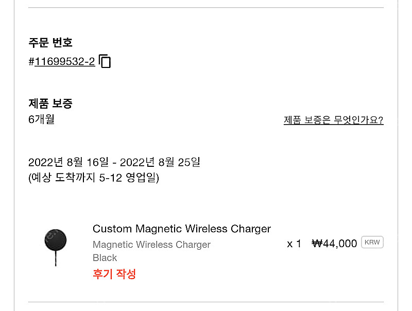The height and width of the screenshot is (311, 412).
Task: Select the estimated shipping days note
Action: [x=93, y=179]
